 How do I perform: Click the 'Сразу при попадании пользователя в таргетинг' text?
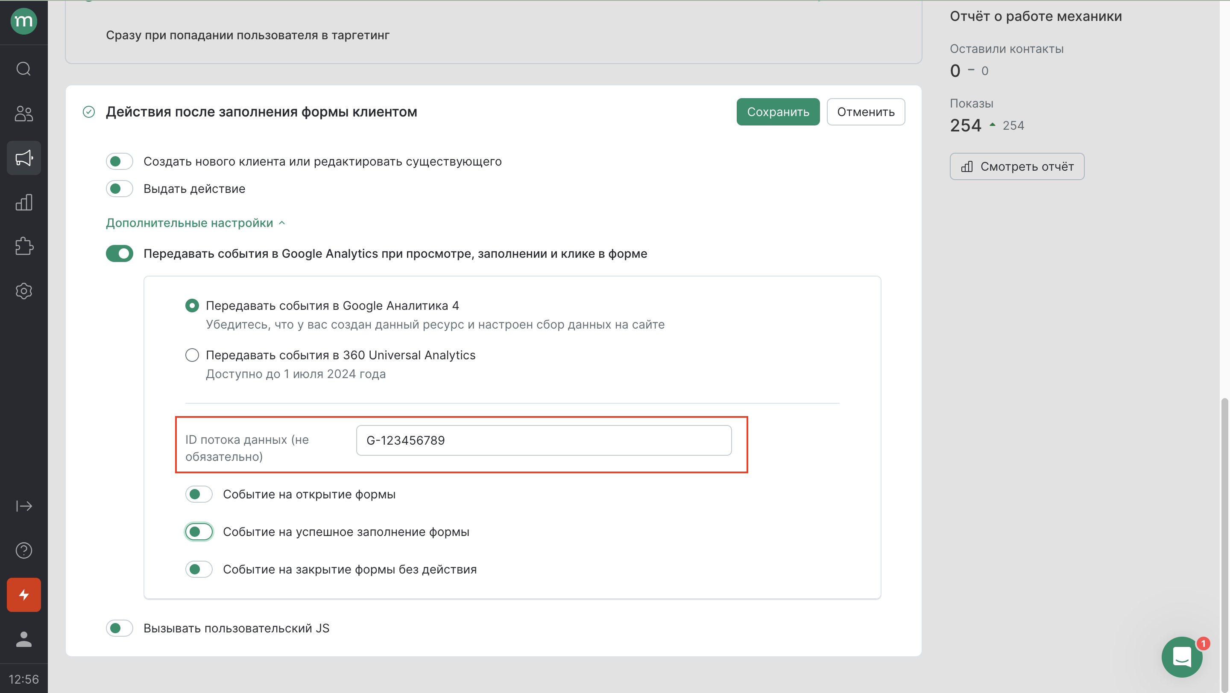click(x=247, y=35)
